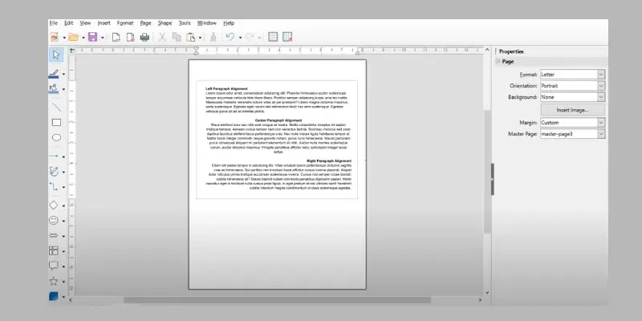The width and height of the screenshot is (642, 321).
Task: Click the Redo arrow icon
Action: (250, 37)
